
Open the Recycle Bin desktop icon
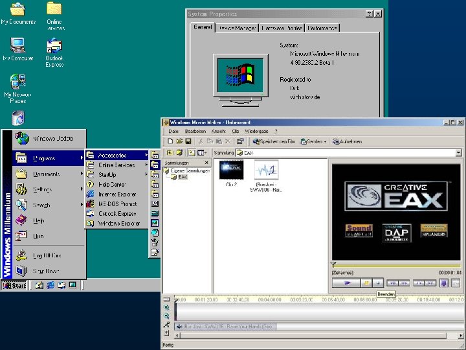18,118
